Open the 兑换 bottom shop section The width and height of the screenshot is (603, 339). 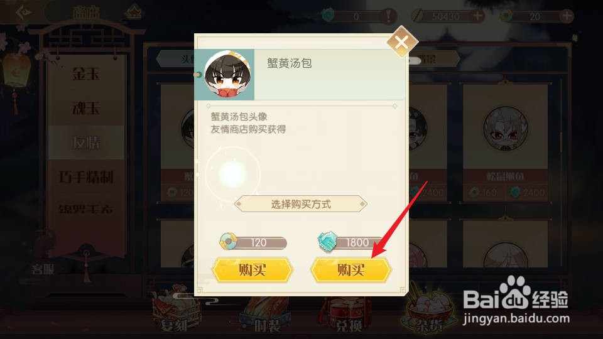coord(348,313)
